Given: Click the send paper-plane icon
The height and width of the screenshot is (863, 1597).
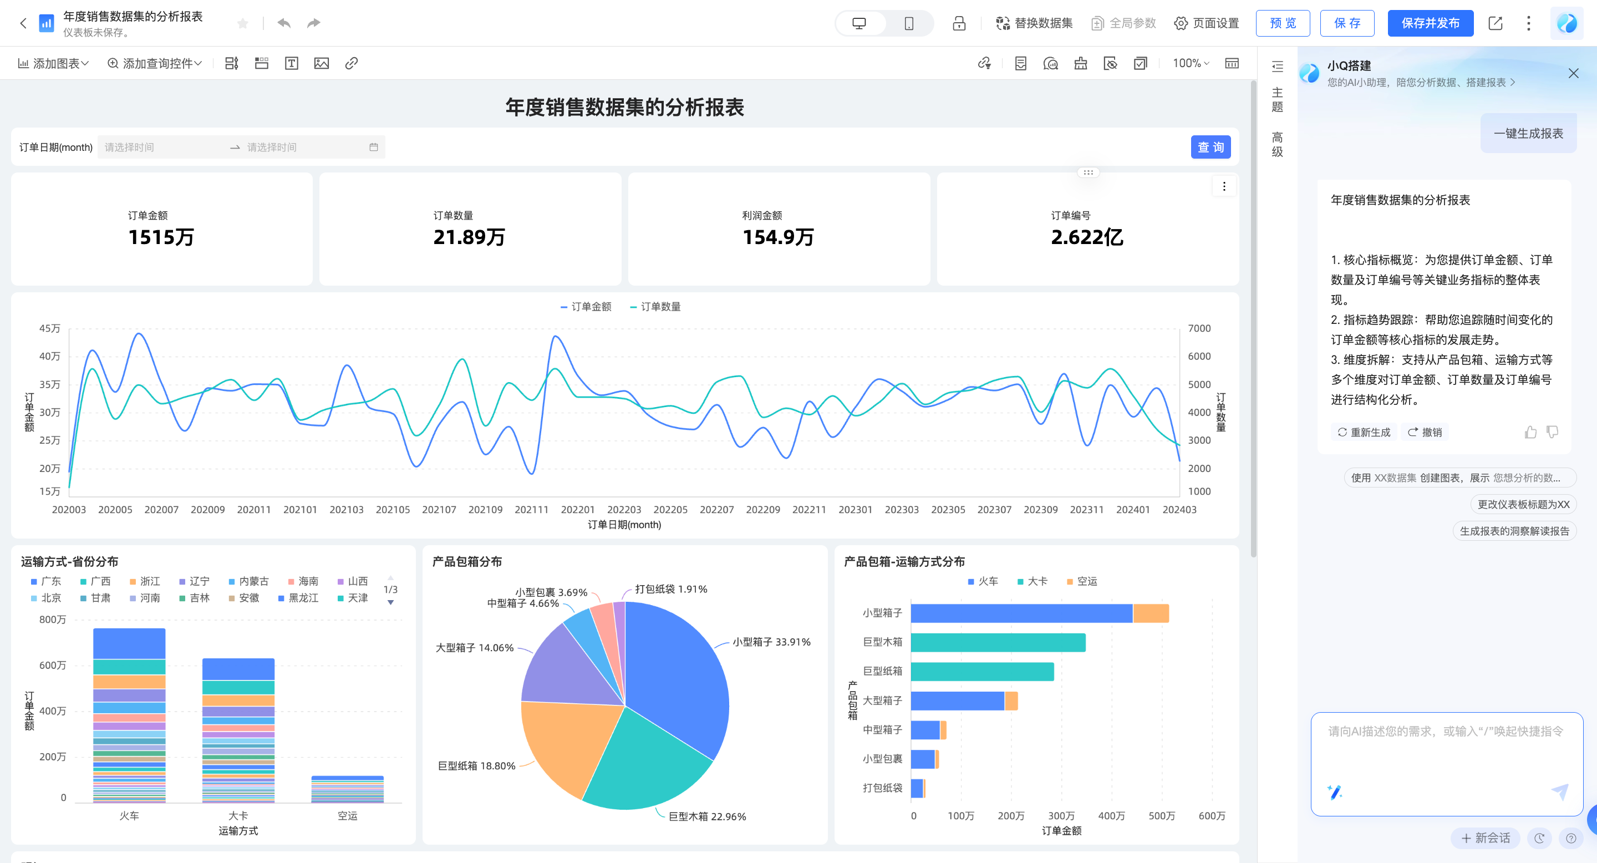Looking at the screenshot, I should [1560, 791].
